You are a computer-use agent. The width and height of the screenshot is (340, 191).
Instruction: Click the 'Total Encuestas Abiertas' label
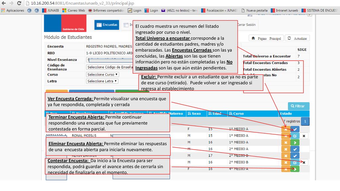tap(265, 70)
